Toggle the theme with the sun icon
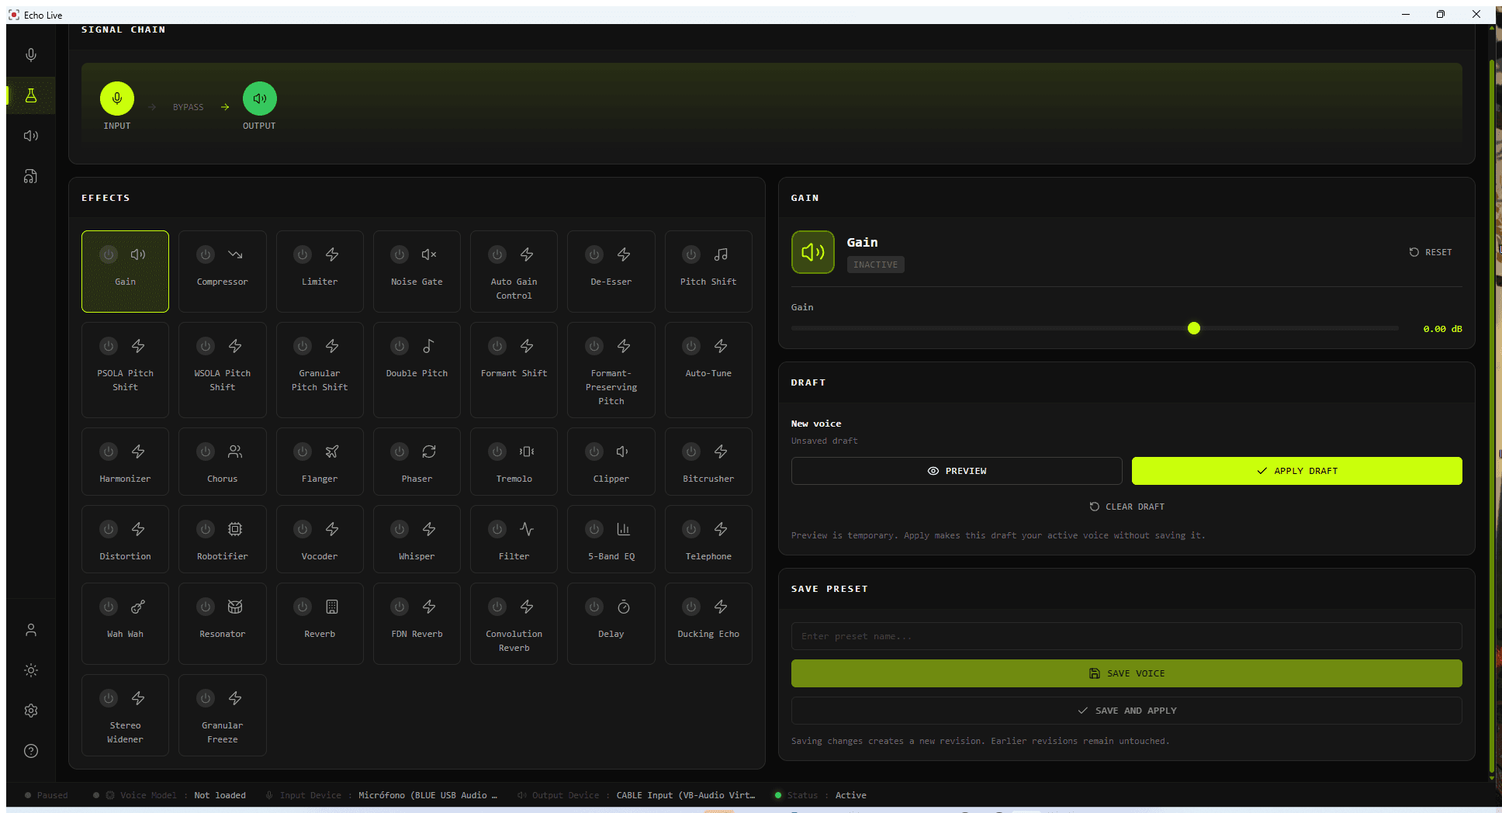Viewport: 1502px width, 813px height. pyautogui.click(x=31, y=670)
